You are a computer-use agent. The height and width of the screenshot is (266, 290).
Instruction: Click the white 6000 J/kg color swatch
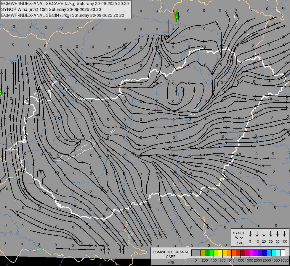click(283, 253)
